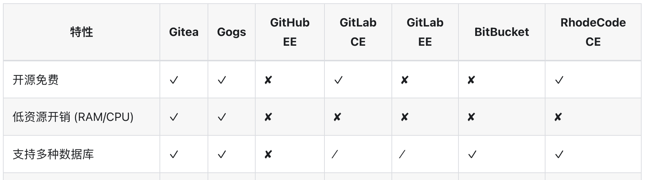Click the Gogs column header
Screen dimensions: 646x180
coord(231,32)
